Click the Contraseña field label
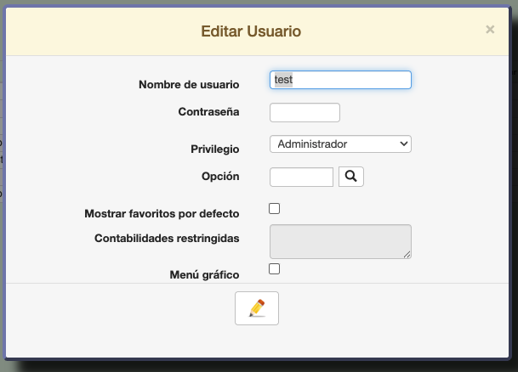The width and height of the screenshot is (518, 372). [208, 112]
